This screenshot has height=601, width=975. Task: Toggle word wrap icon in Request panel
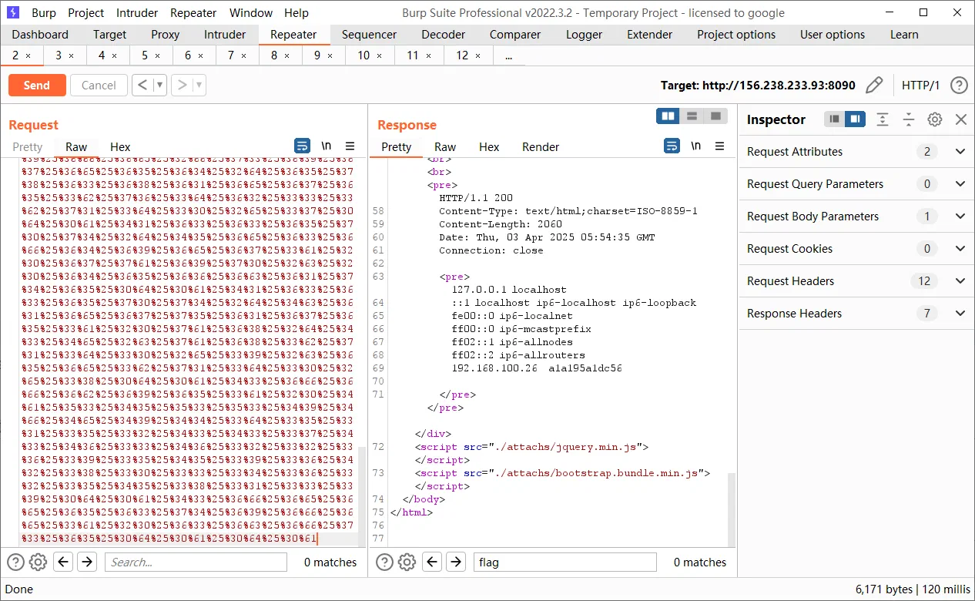pos(303,146)
